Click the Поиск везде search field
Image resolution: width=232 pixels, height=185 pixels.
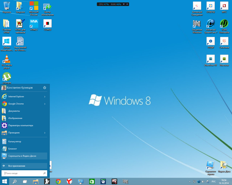23,173
